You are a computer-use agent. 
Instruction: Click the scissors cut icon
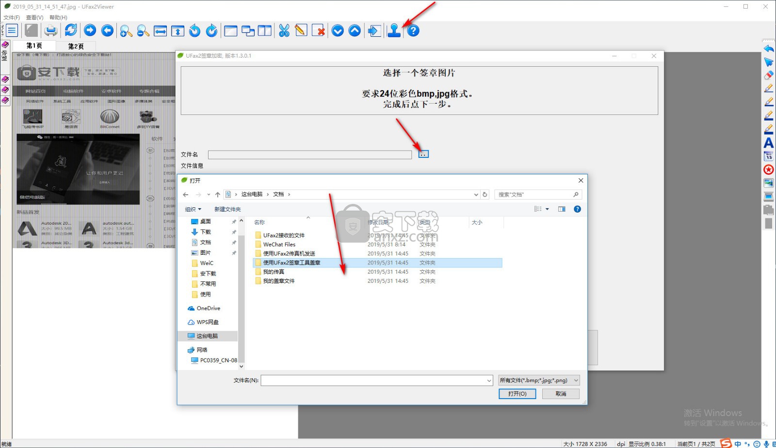(x=284, y=31)
